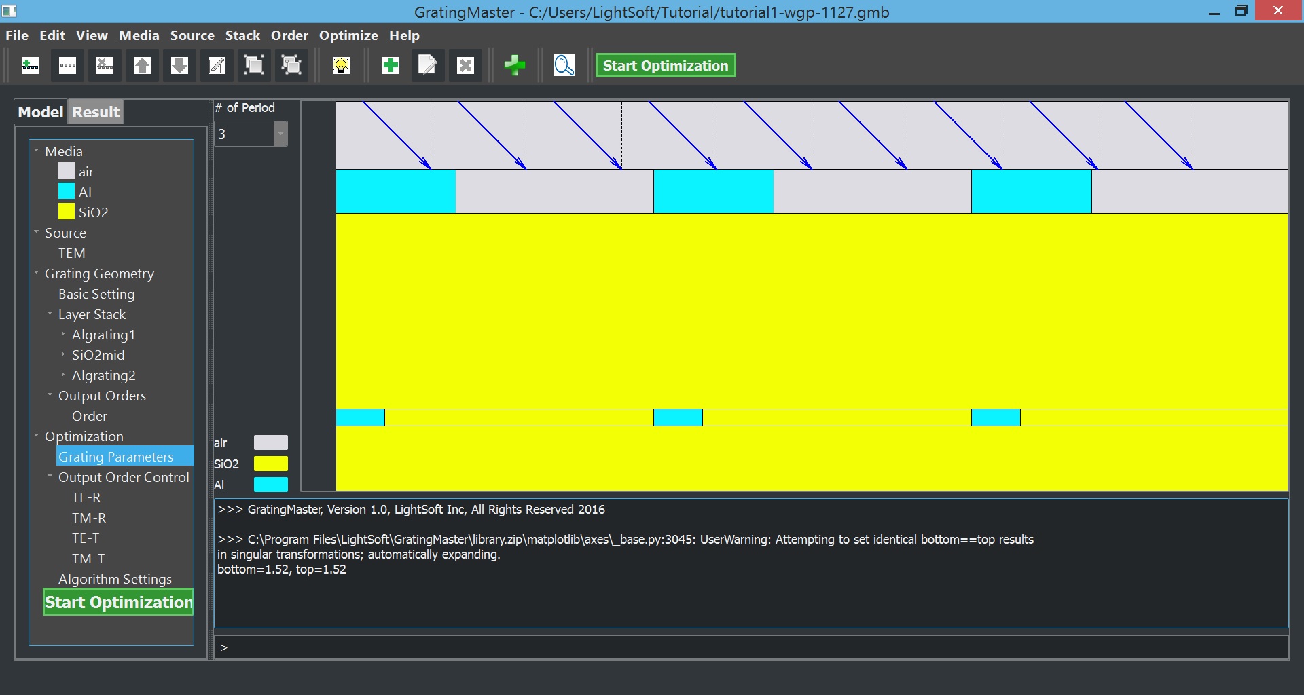Move layer down with the down arrow icon
Screen dimensions: 1304x695
pos(179,66)
